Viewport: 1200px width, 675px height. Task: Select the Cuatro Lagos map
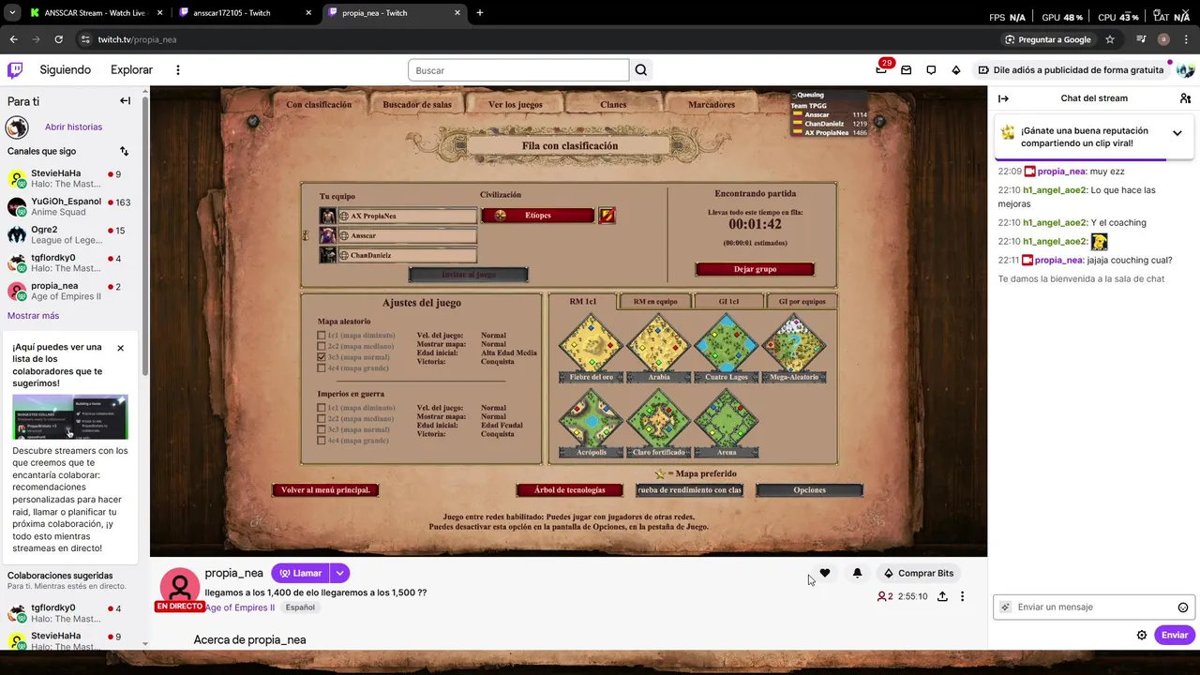click(727, 347)
